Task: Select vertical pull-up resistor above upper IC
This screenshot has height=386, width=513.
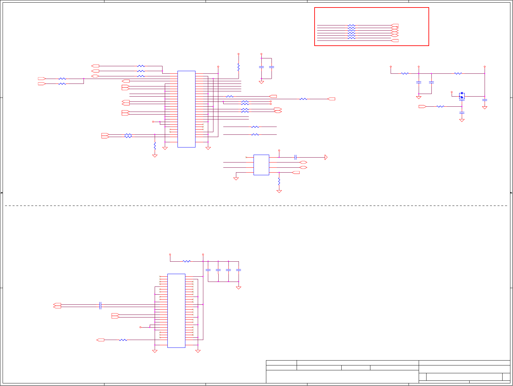Action: pyautogui.click(x=239, y=67)
